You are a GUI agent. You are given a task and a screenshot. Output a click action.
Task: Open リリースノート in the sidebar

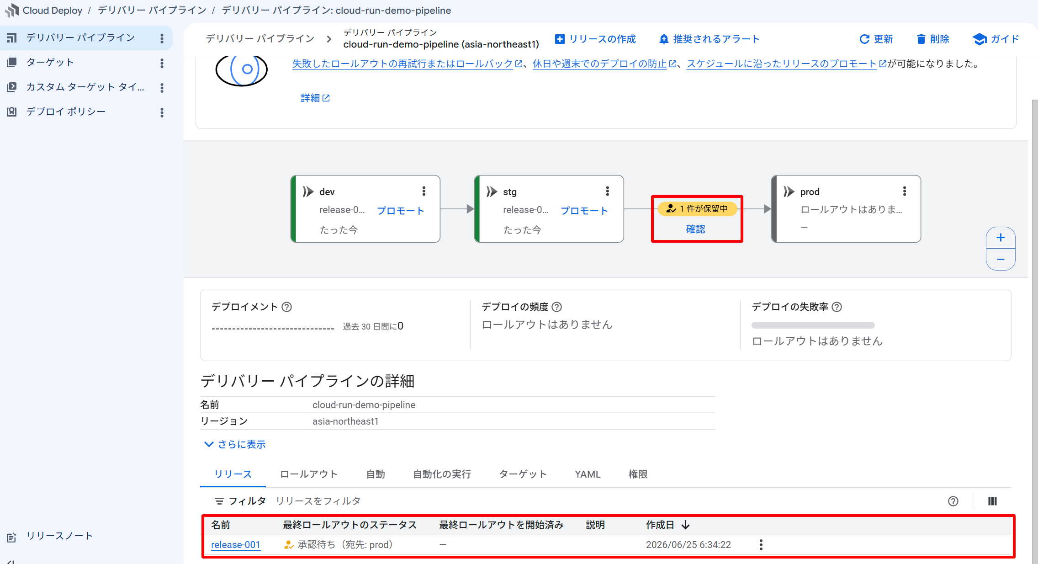coord(59,536)
